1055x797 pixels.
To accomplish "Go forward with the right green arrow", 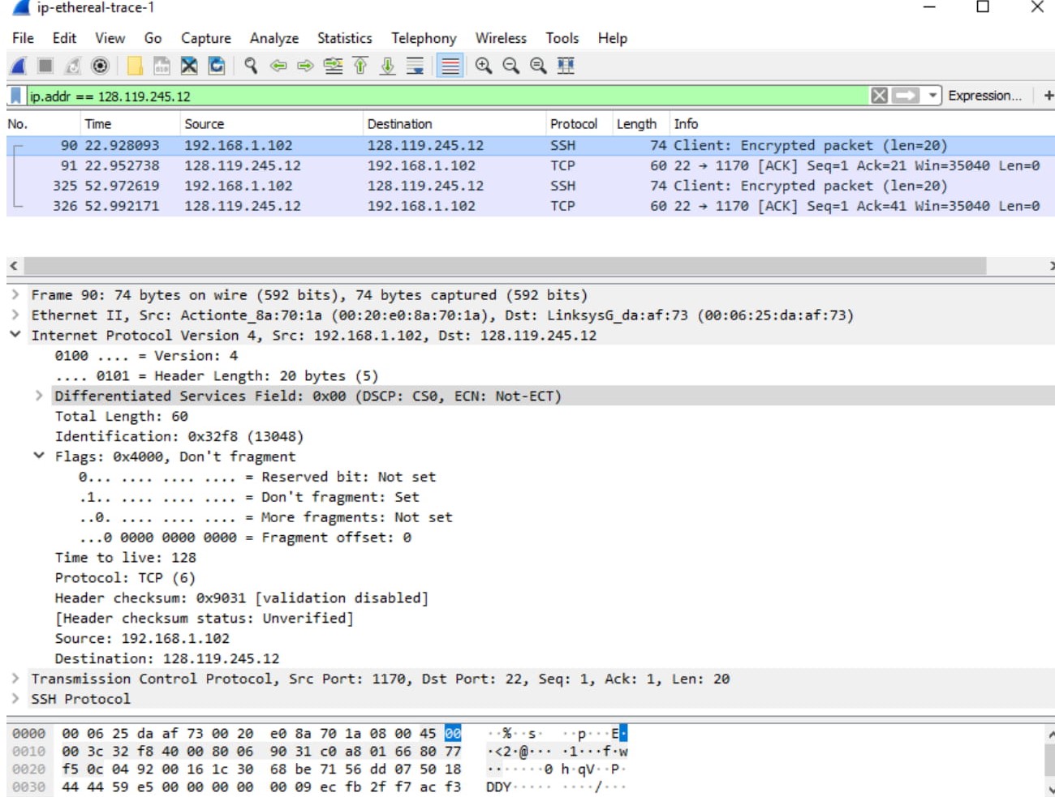I will coord(305,66).
